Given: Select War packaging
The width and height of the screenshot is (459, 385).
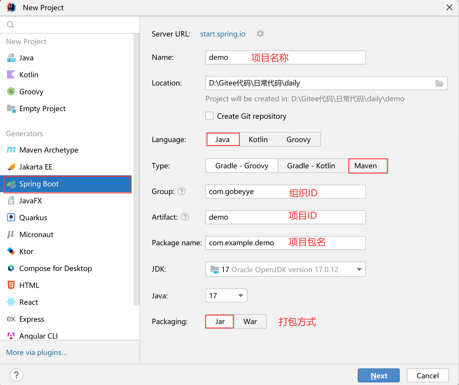Looking at the screenshot, I should (250, 321).
